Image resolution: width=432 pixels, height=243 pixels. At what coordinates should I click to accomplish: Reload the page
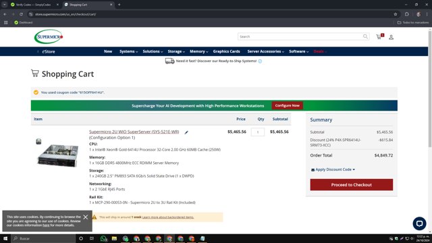21,14
